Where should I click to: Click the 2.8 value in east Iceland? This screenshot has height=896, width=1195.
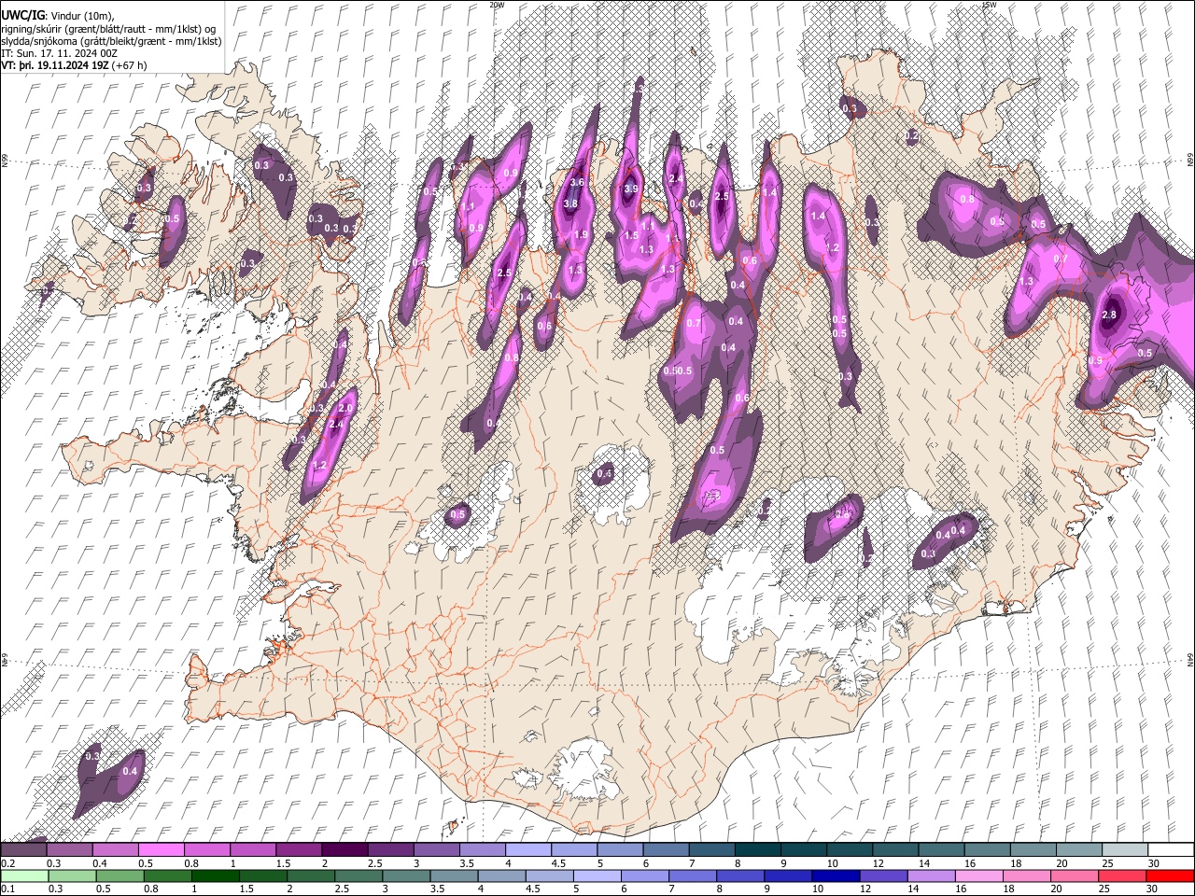tap(1109, 315)
